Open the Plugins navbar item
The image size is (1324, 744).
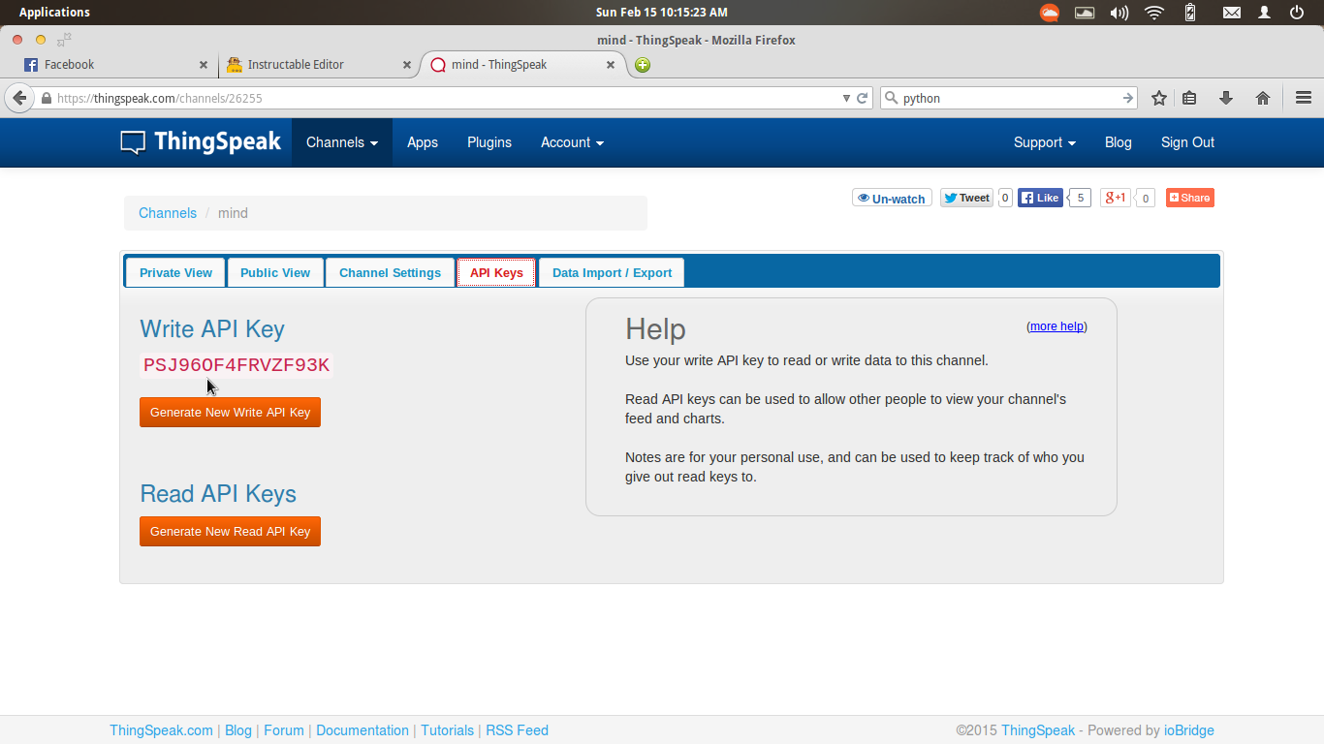coord(489,142)
